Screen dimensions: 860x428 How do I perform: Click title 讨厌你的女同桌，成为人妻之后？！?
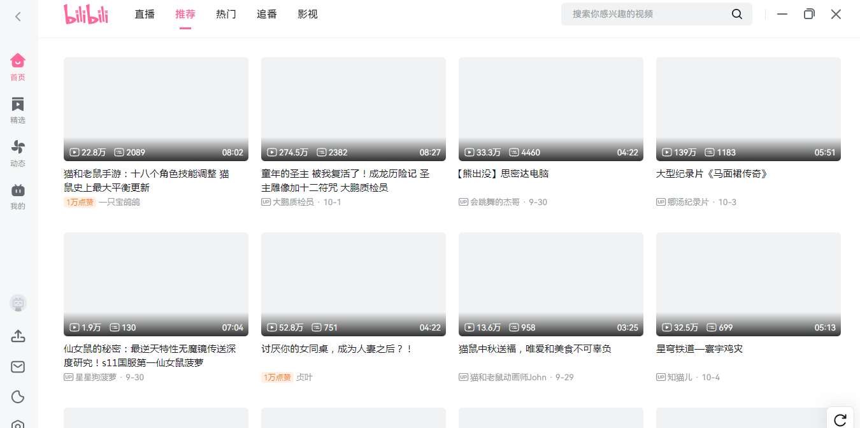337,349
